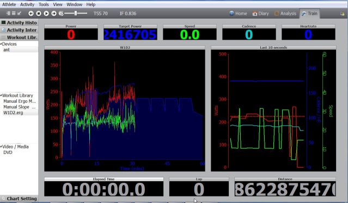Click the rewind playback button
The image size is (348, 203).
31,14
